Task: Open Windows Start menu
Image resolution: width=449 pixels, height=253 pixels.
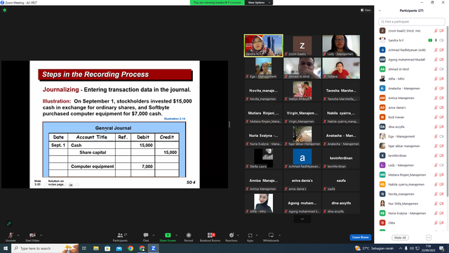Action: tap(6, 248)
